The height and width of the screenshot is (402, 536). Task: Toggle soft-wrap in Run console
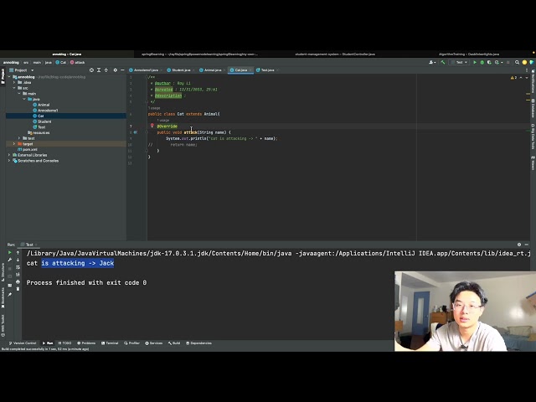tap(18, 267)
